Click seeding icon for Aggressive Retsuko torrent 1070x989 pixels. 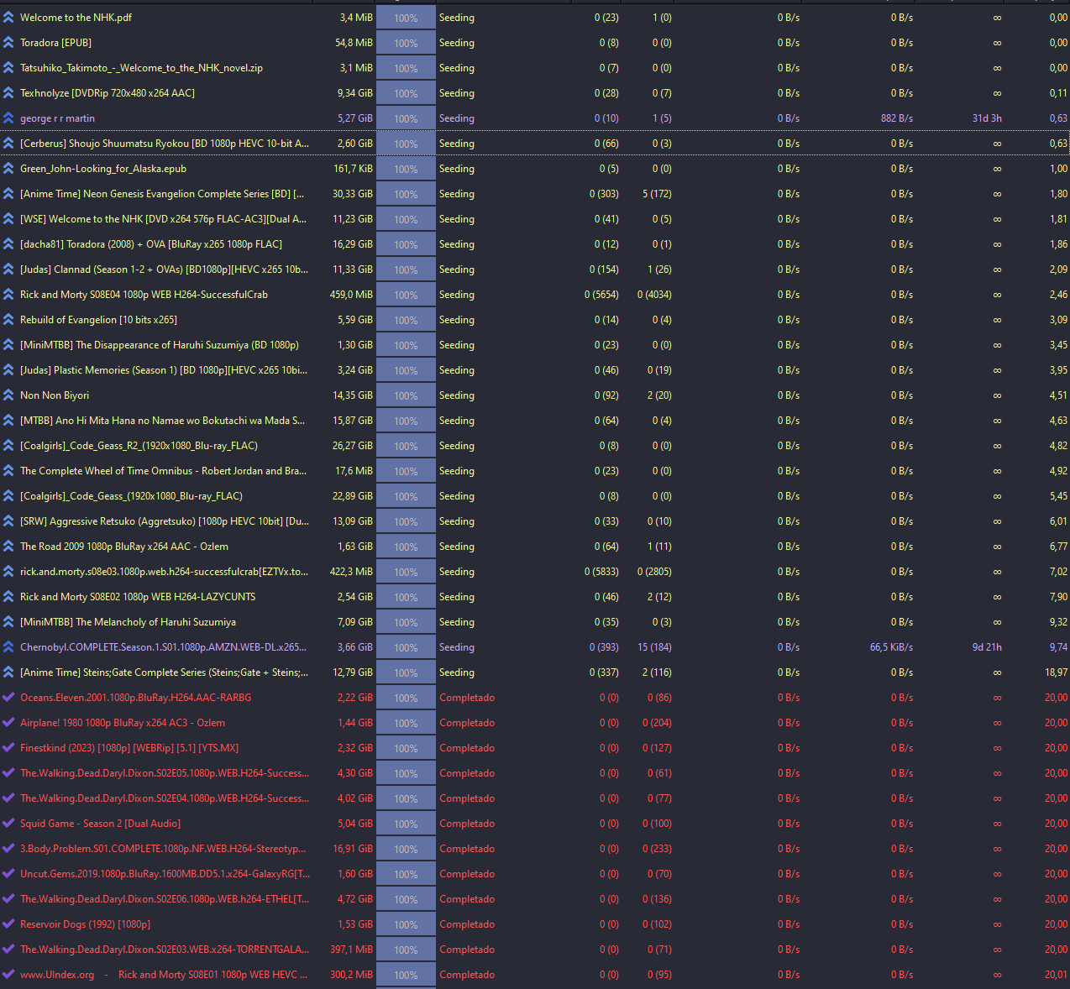tap(8, 521)
